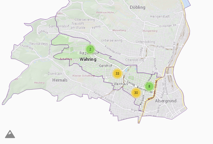
Task: Click the Weinhaus label on the map
Action: (121, 84)
